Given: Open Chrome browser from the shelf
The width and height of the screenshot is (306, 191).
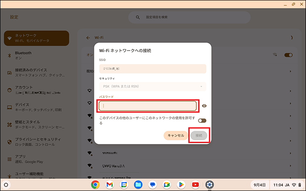Looking at the screenshot, I should click(95, 184).
